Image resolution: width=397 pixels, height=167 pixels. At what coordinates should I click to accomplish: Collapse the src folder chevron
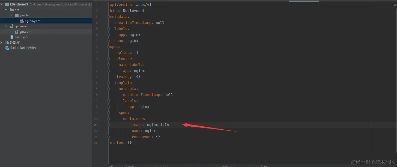click(6, 10)
